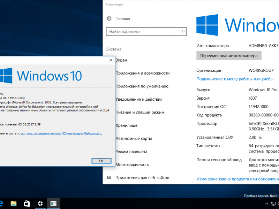Screen dimensions: 279x209
Task: Click the Microsoft Corporation copyright line
Action: (x=42, y=102)
